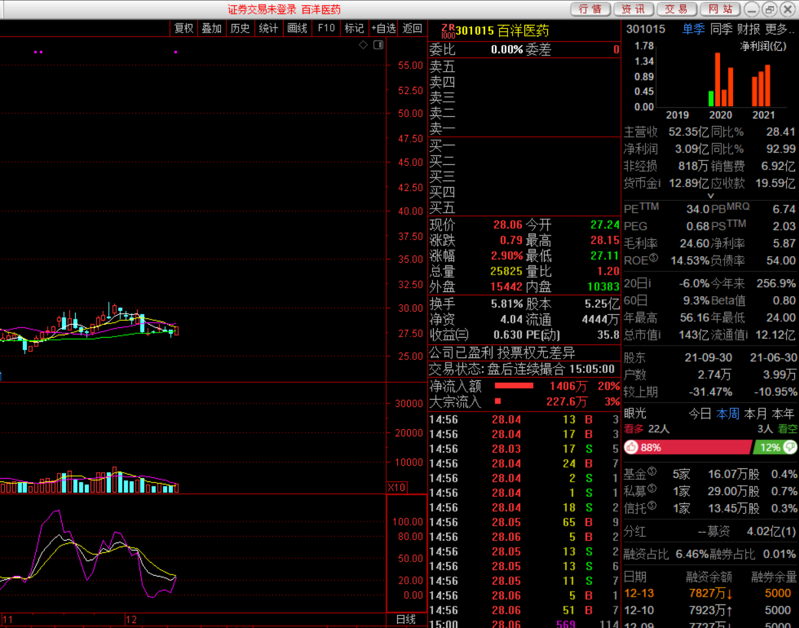
Task: Click the 百洋医药 stock name header
Action: pyautogui.click(x=522, y=31)
